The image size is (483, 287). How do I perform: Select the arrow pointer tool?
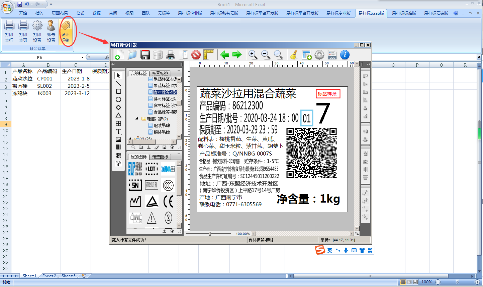pyautogui.click(x=118, y=75)
